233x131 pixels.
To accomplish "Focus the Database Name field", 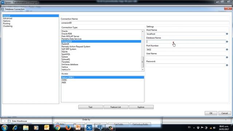I will click(186, 42).
